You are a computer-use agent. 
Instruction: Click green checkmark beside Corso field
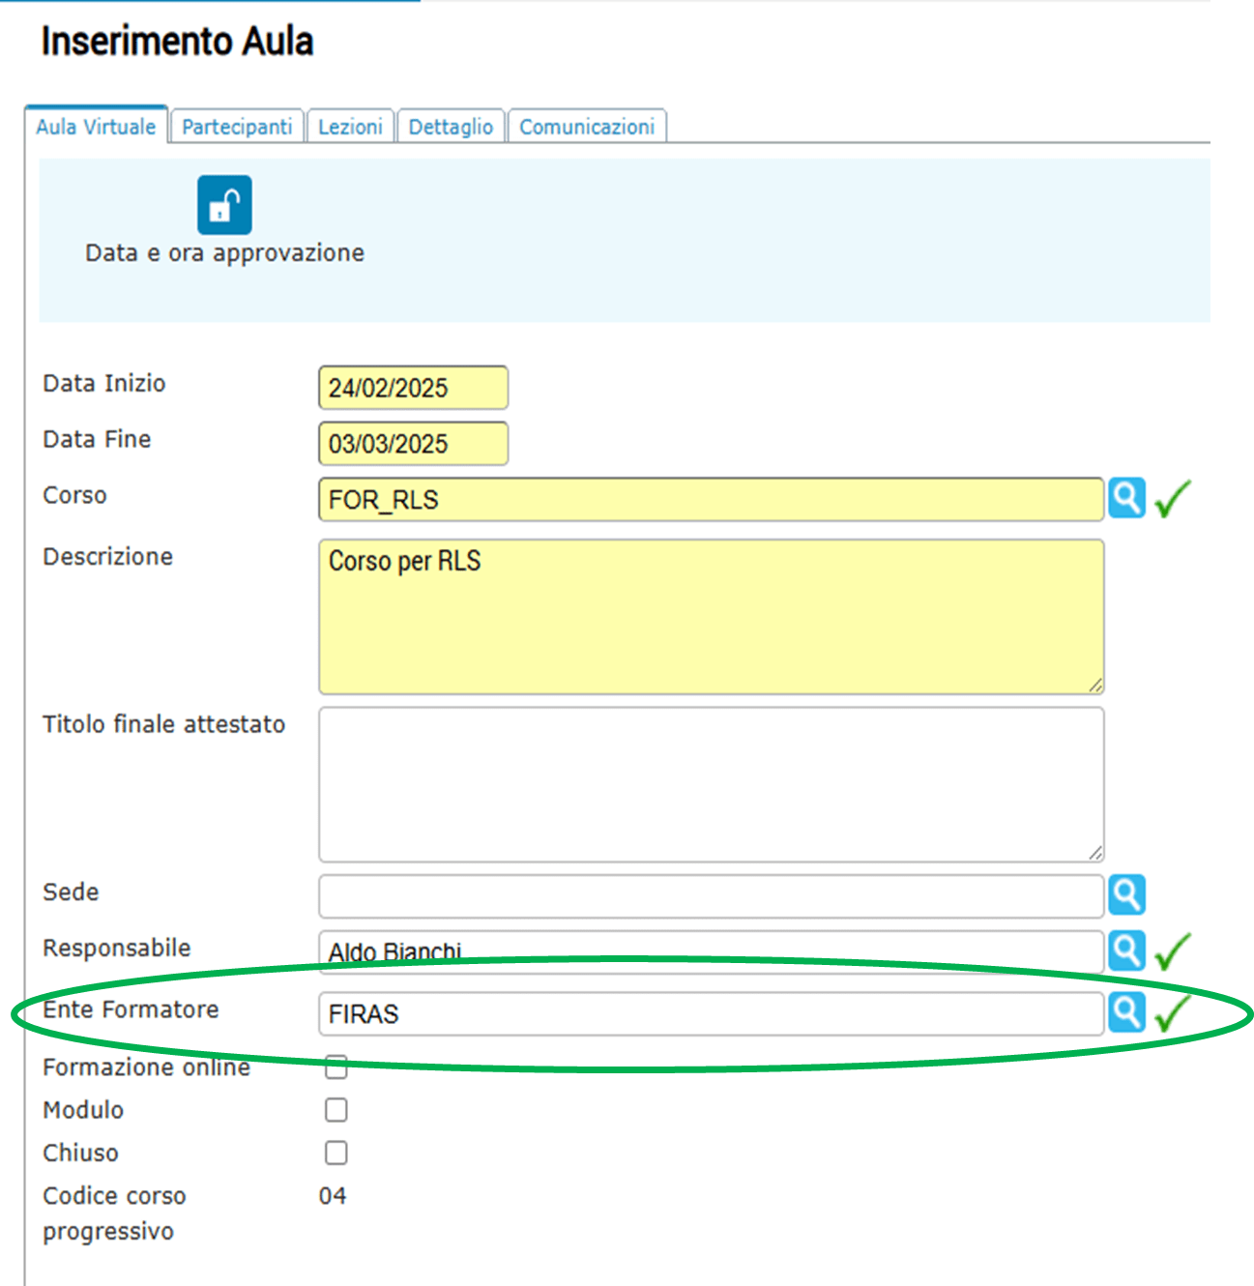1172,499
